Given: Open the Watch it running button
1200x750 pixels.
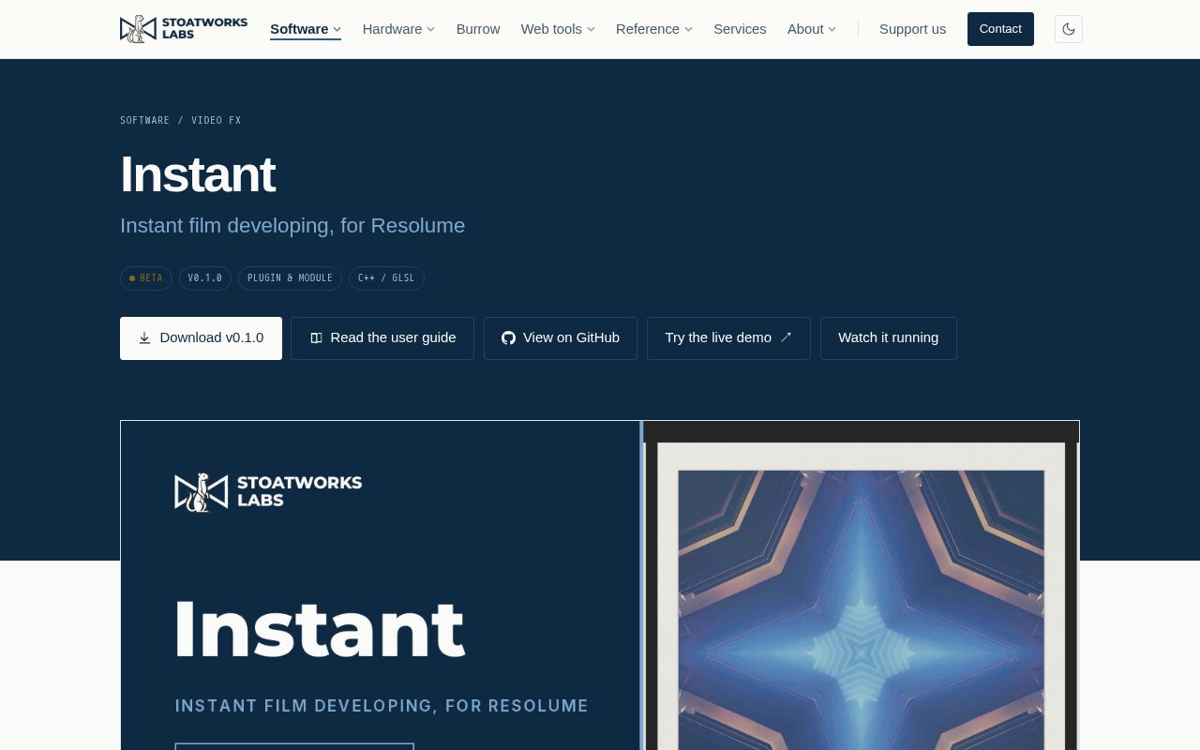Looking at the screenshot, I should [889, 338].
